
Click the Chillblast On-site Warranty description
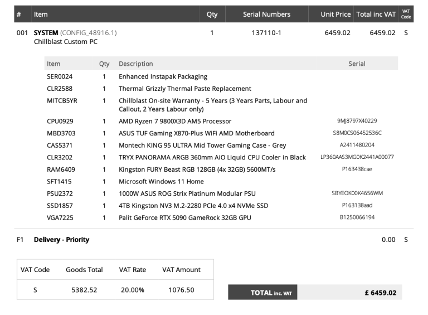(213, 105)
